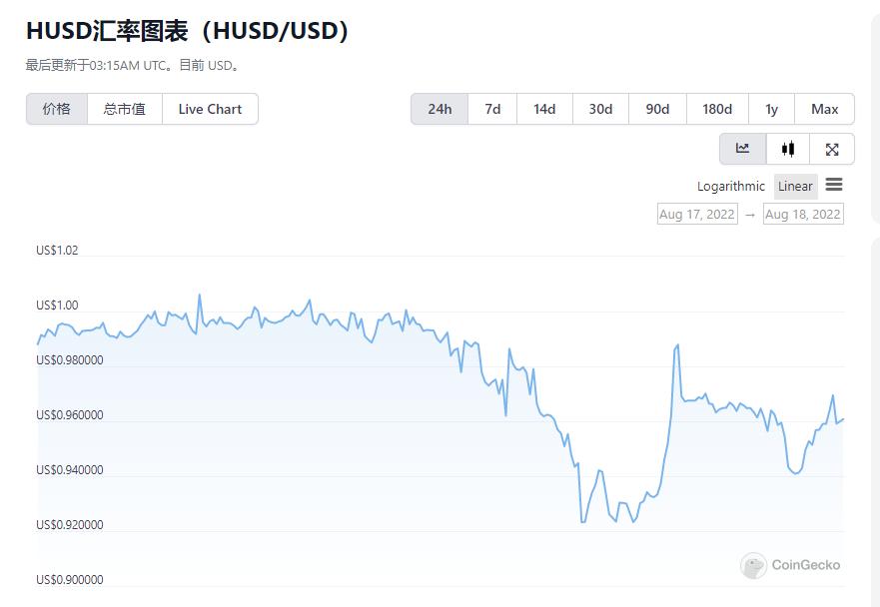Screen dimensions: 880x607
Task: Click the CoinGecko watermark logo
Action: click(x=789, y=565)
